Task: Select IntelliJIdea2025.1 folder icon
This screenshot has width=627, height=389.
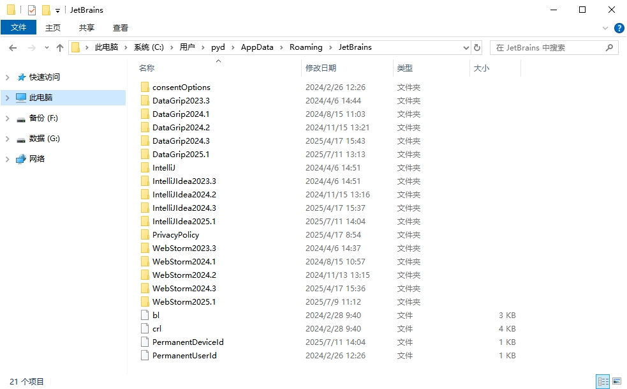Action: click(145, 222)
